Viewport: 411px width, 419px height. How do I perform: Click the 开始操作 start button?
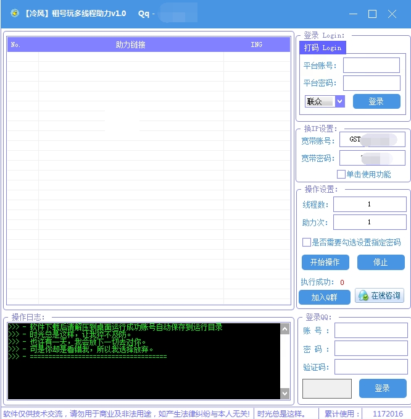tap(325, 262)
